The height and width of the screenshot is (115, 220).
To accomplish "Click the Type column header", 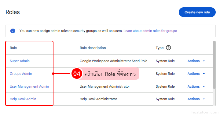I will [x=159, y=48].
